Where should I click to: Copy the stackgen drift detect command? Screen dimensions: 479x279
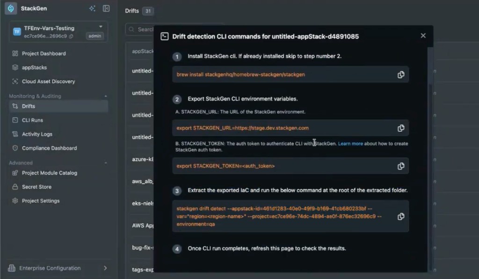[x=401, y=216]
